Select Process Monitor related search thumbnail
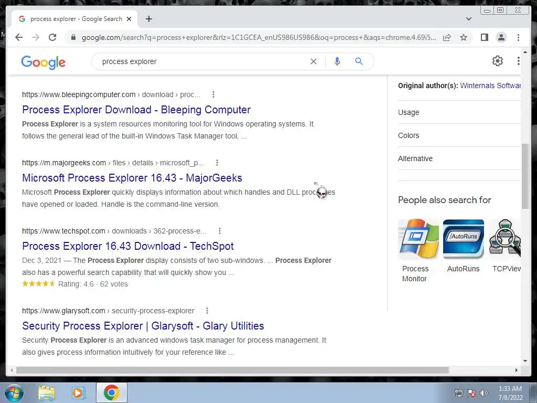Image resolution: width=537 pixels, height=403 pixels. [x=418, y=239]
